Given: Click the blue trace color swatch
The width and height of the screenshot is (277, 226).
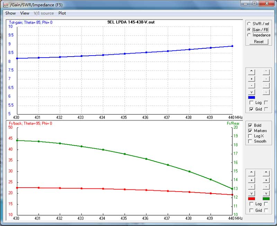Looking at the screenshot, I should click(251, 97).
